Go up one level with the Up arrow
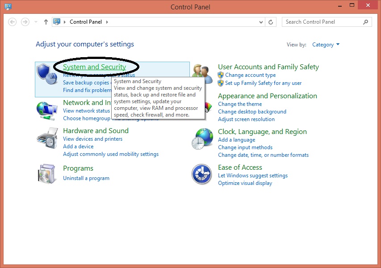This screenshot has height=268, width=381. (x=46, y=22)
